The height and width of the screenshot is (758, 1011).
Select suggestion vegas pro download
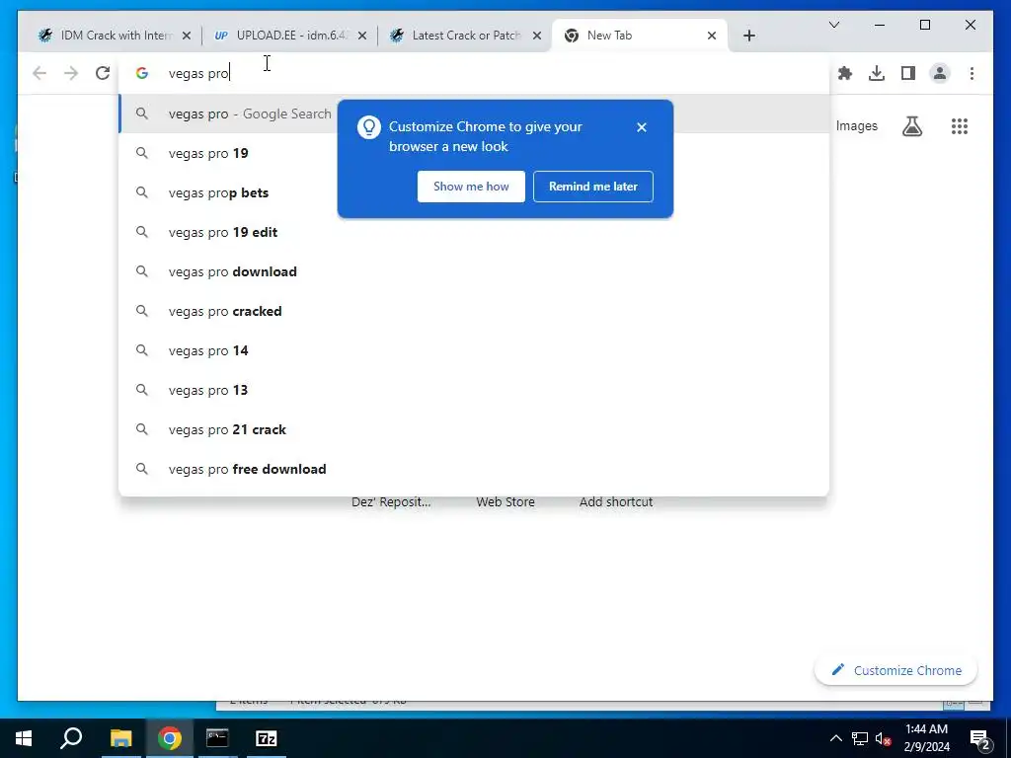(x=474, y=271)
